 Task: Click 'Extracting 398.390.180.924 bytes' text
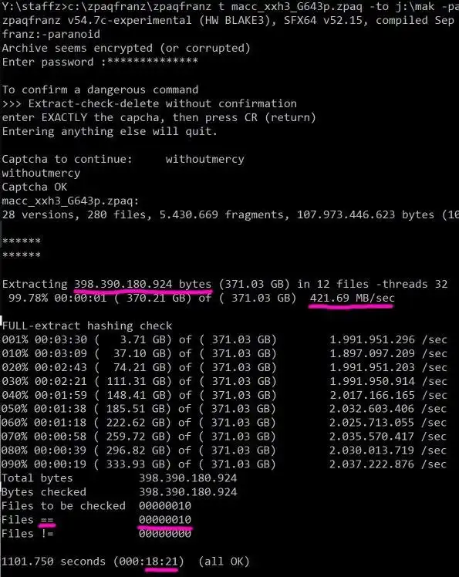[x=106, y=285]
